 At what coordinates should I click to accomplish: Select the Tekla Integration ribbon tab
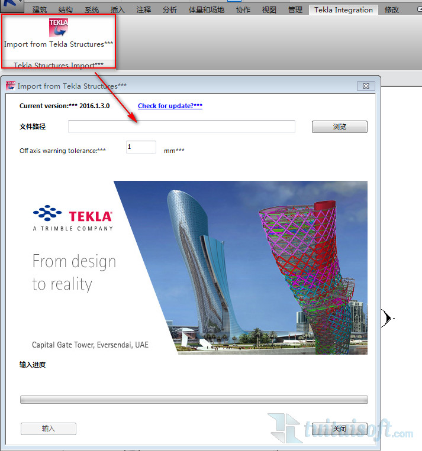[343, 10]
